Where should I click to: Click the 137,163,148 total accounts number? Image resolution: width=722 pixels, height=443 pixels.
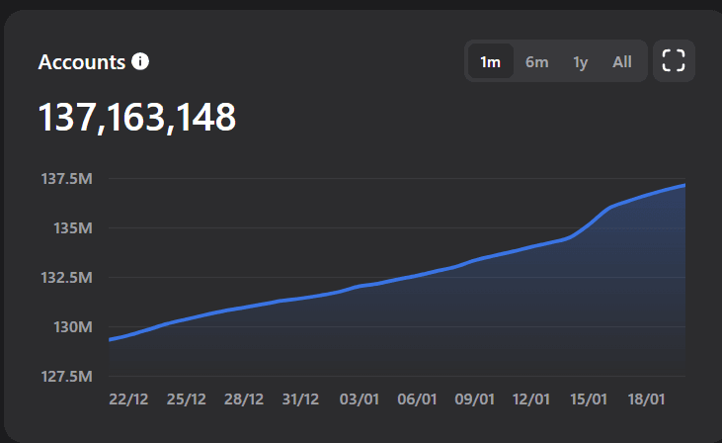(137, 118)
